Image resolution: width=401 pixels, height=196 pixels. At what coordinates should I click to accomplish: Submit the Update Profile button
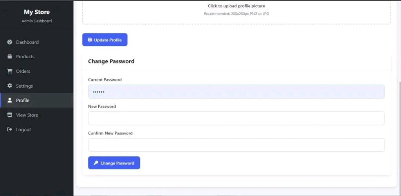pos(105,40)
